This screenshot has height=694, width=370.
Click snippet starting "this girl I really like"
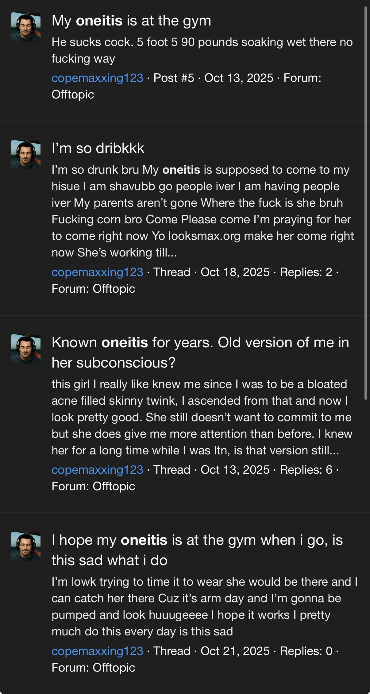tap(202, 417)
